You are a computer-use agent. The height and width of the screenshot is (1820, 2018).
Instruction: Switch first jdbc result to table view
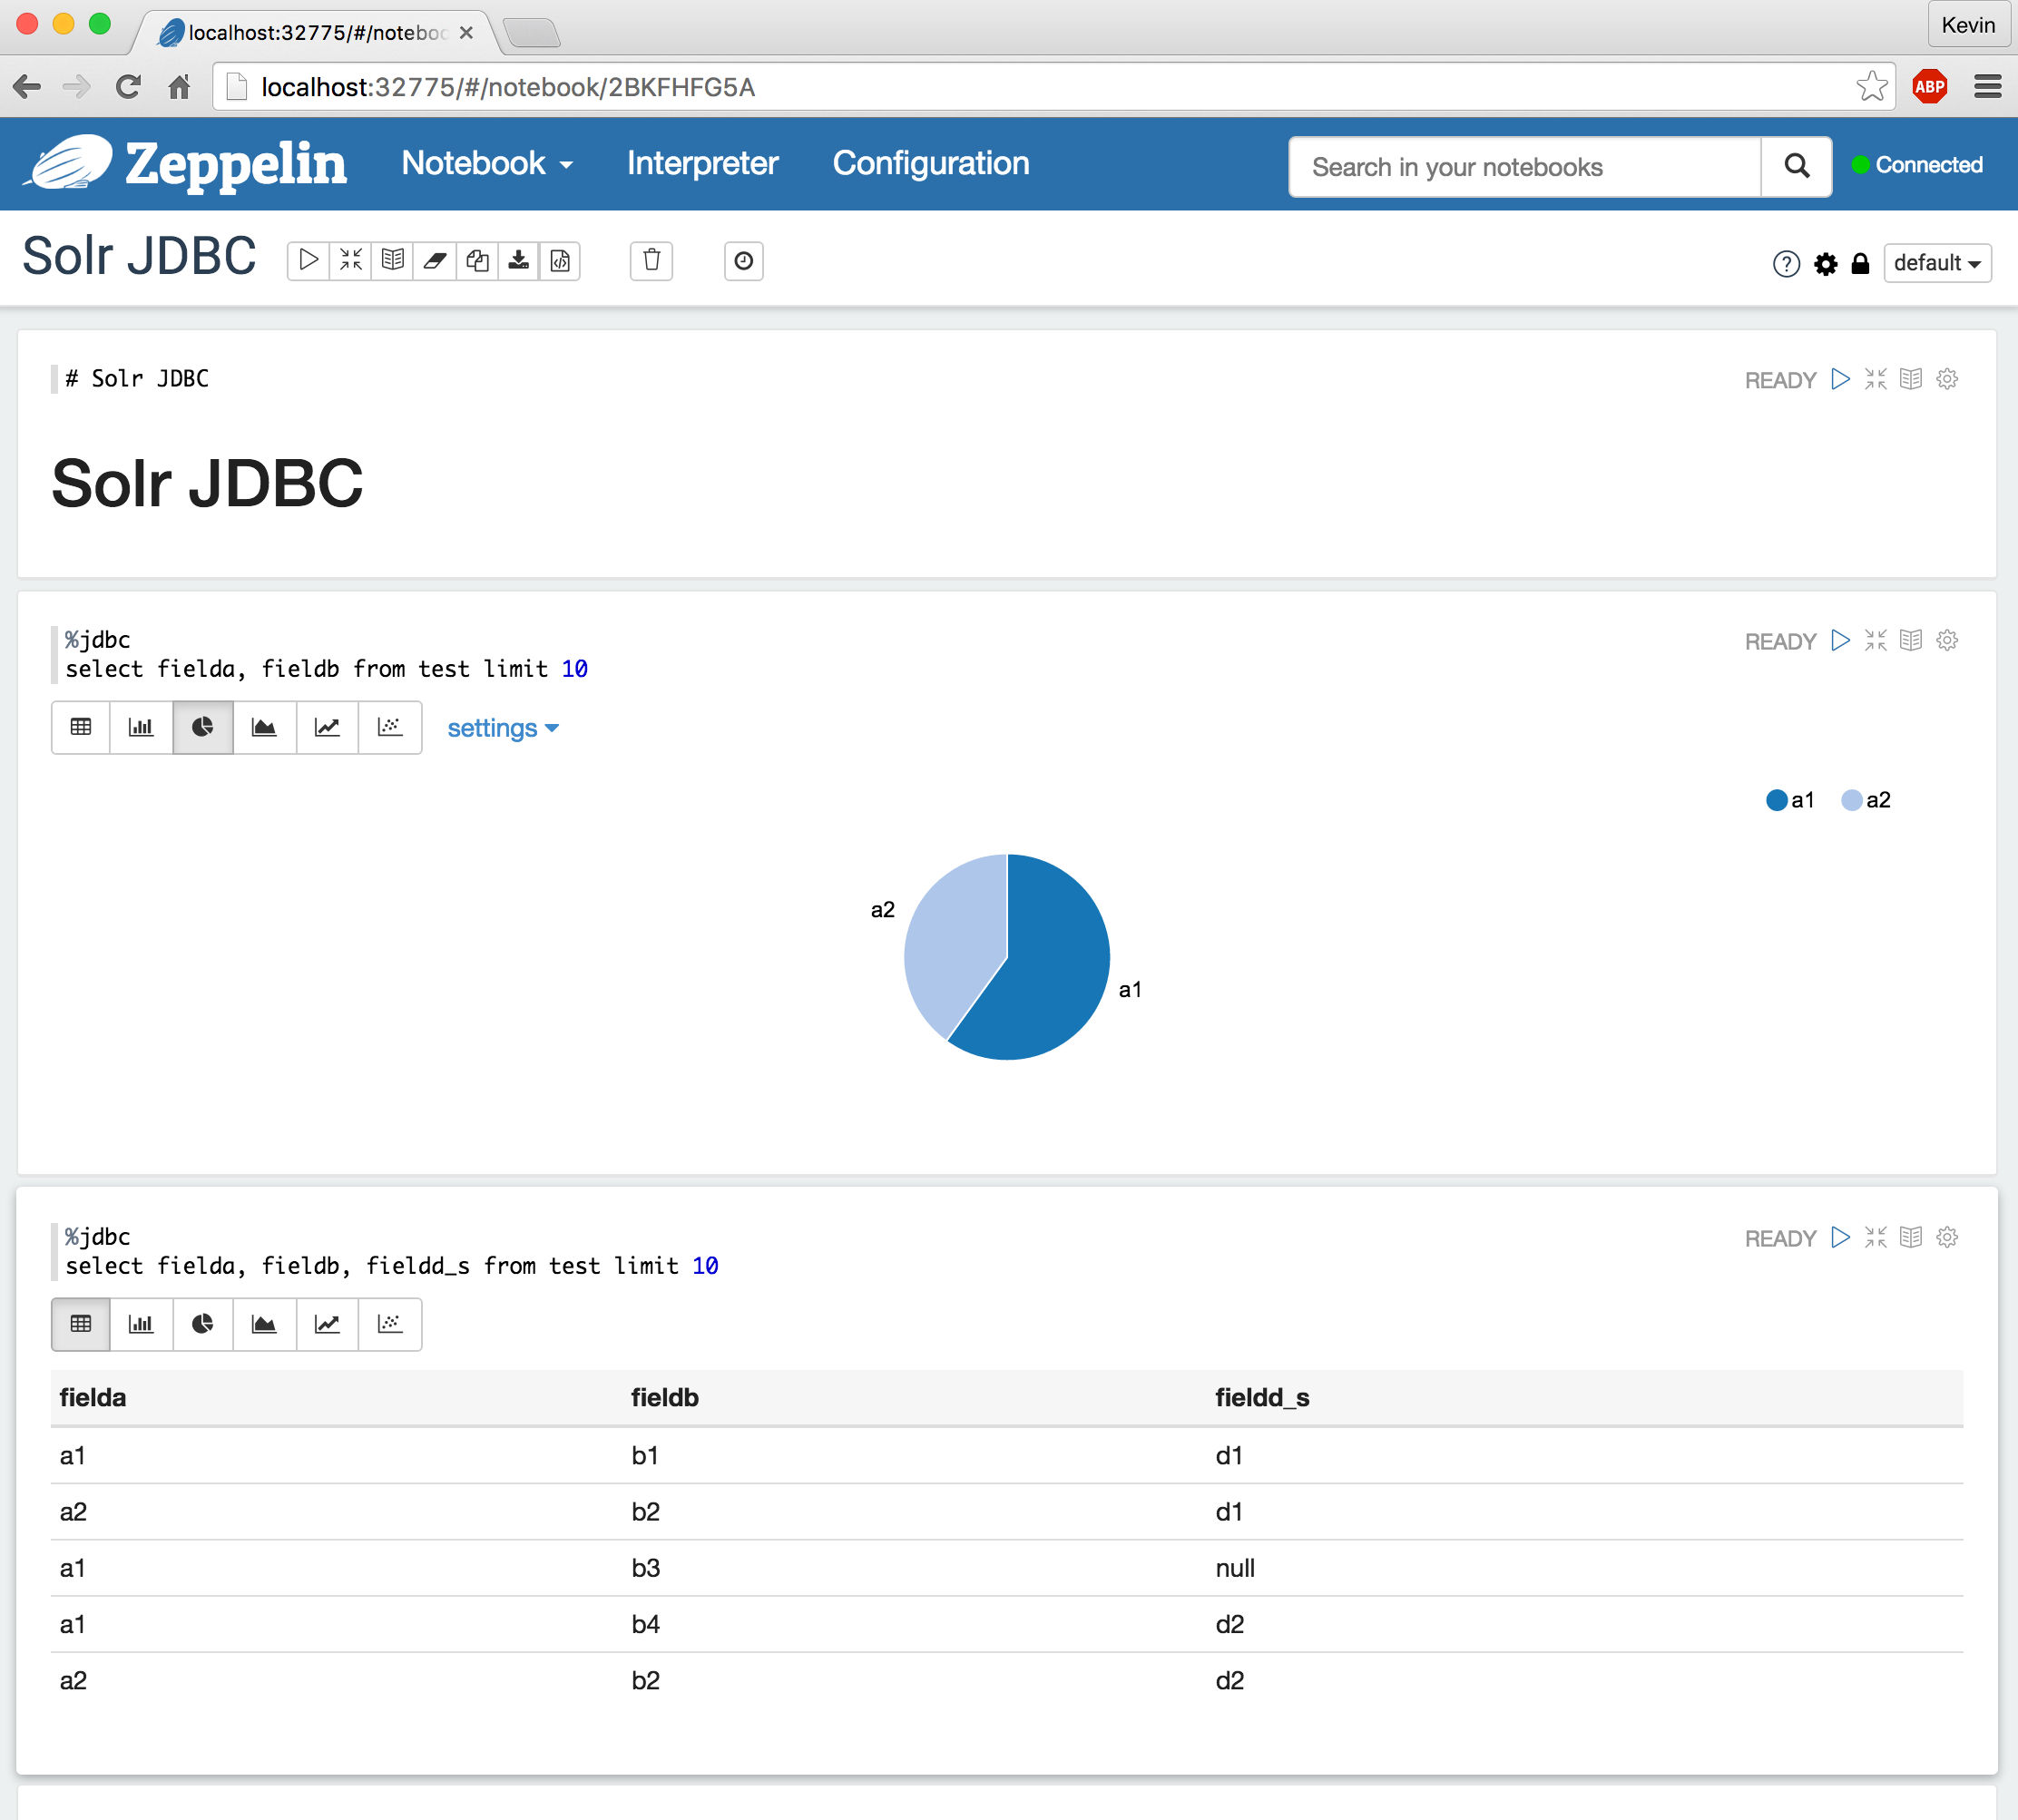(x=81, y=727)
